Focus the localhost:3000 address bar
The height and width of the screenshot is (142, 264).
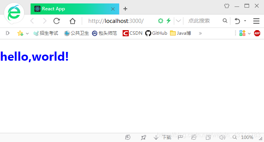[x=116, y=21]
